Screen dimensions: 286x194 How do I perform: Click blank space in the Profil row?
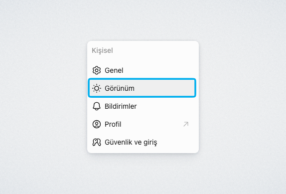click(x=151, y=124)
